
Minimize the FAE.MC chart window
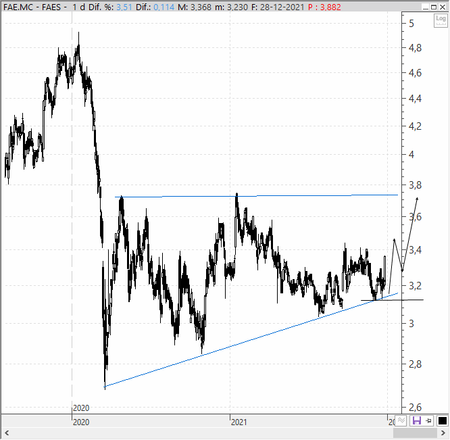point(426,7)
